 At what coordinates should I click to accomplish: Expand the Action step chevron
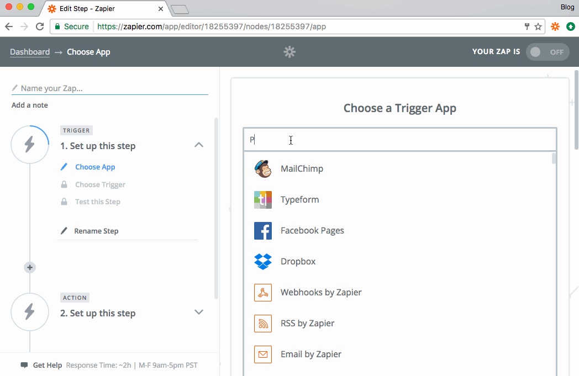[x=199, y=312]
